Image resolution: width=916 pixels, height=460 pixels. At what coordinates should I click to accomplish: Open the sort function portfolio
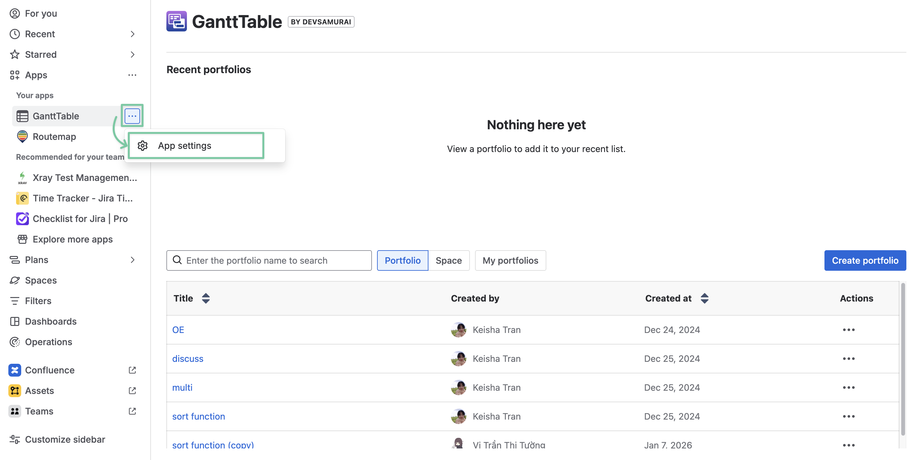pyautogui.click(x=198, y=416)
